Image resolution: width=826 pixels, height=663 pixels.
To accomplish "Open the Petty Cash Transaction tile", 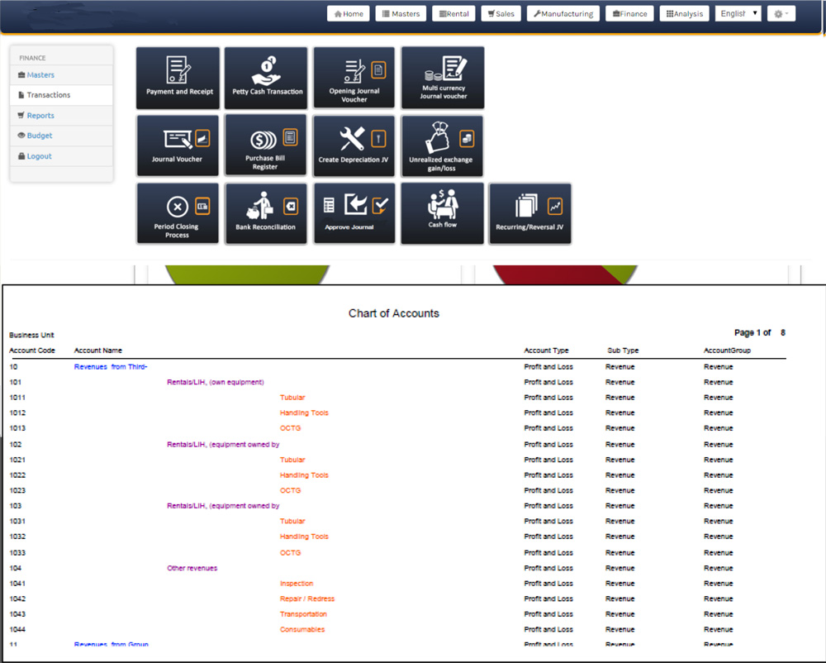I will coord(266,78).
